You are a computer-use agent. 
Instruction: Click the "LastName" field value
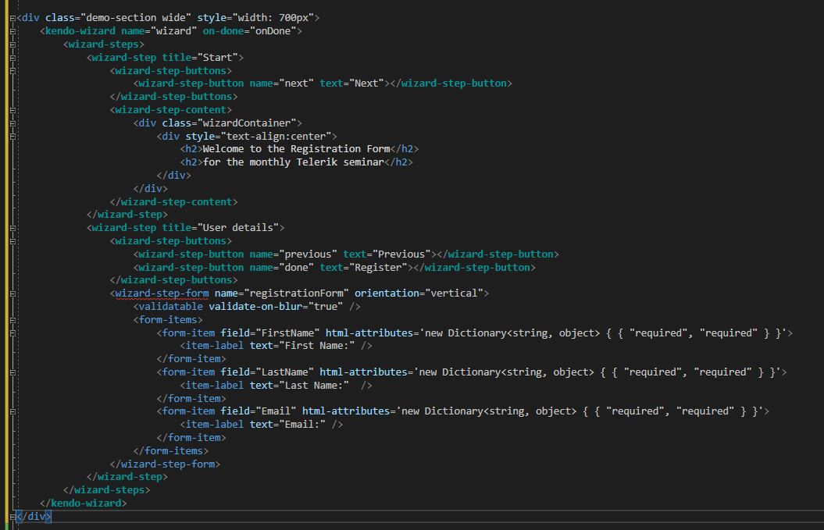click(x=285, y=372)
